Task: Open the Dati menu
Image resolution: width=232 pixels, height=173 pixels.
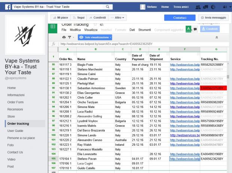Action: pyautogui.click(x=132, y=30)
